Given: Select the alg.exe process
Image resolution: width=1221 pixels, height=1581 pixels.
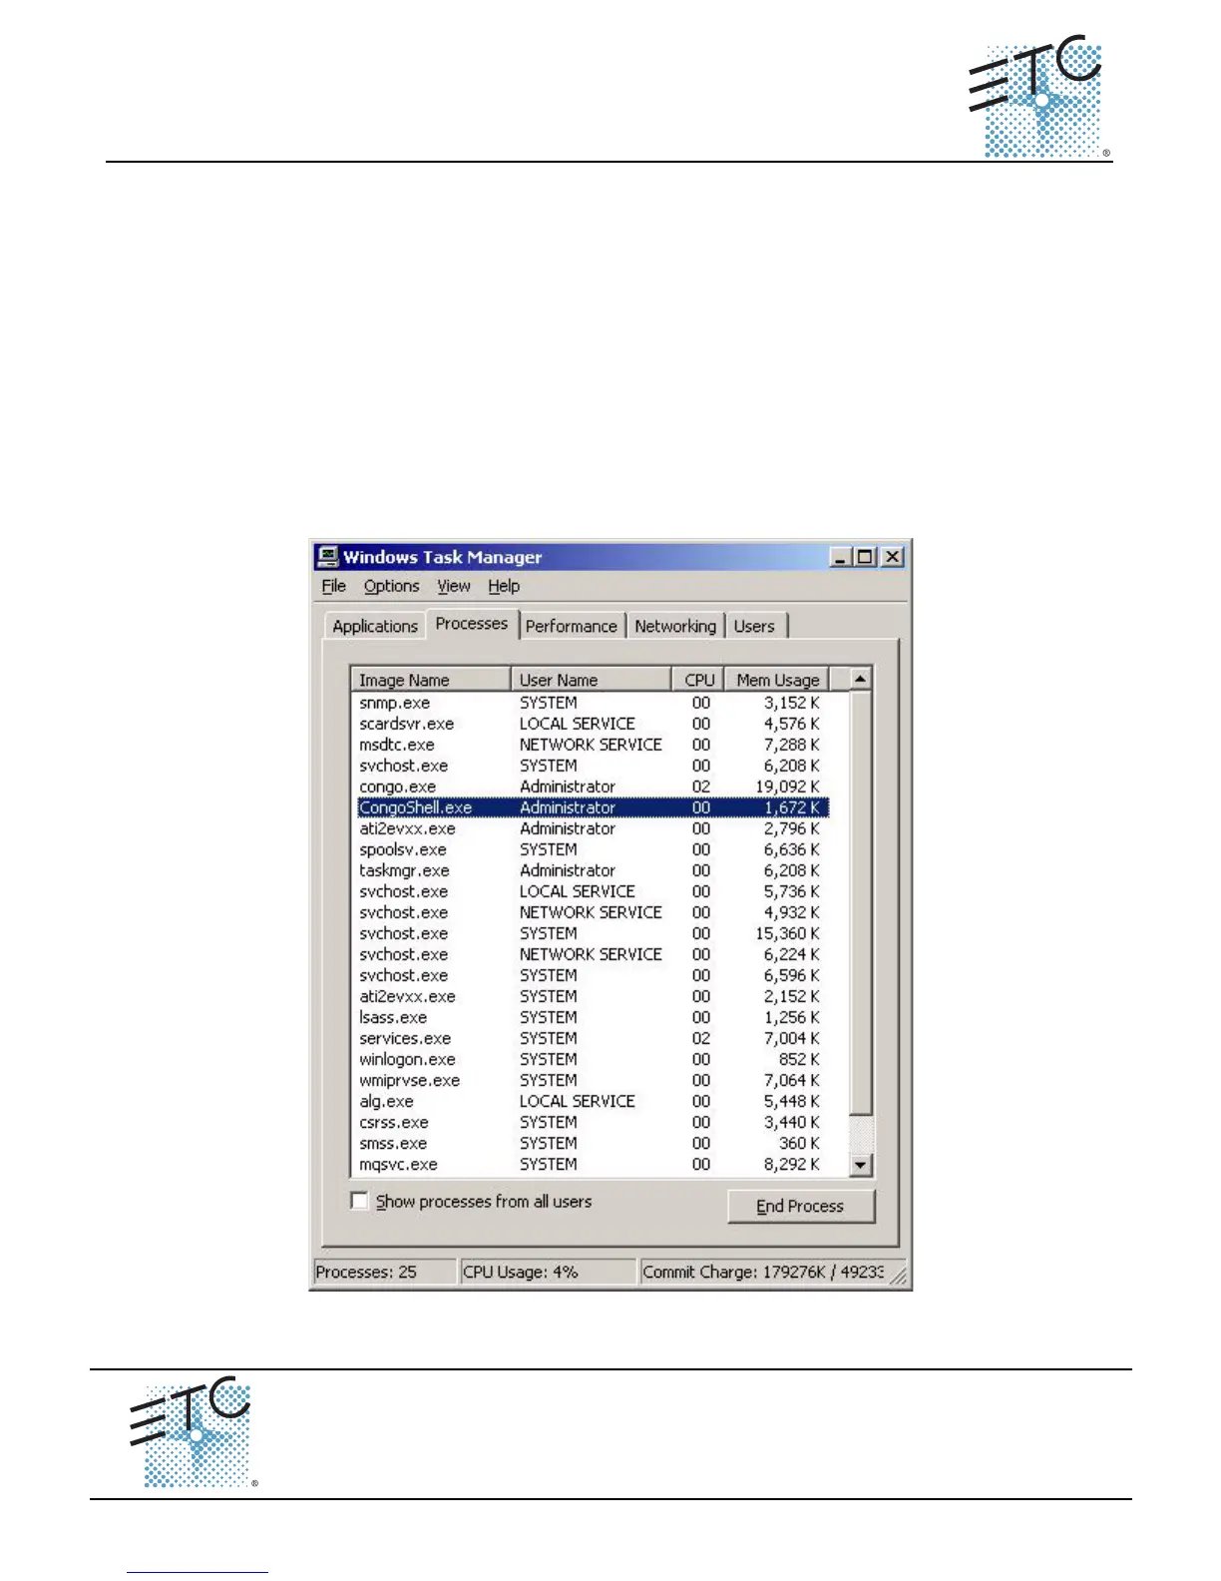Looking at the screenshot, I should tap(591, 1101).
